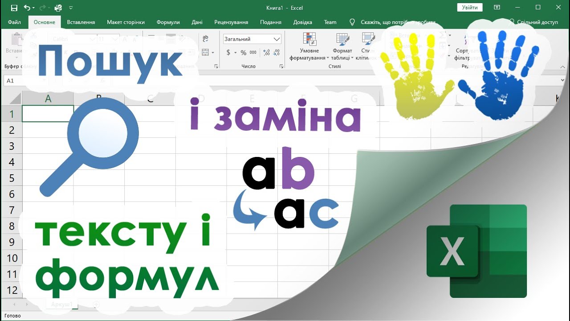Open the alignment settings dialog launcher
Image resolution: width=570 pixels, height=321 pixels.
point(216,66)
